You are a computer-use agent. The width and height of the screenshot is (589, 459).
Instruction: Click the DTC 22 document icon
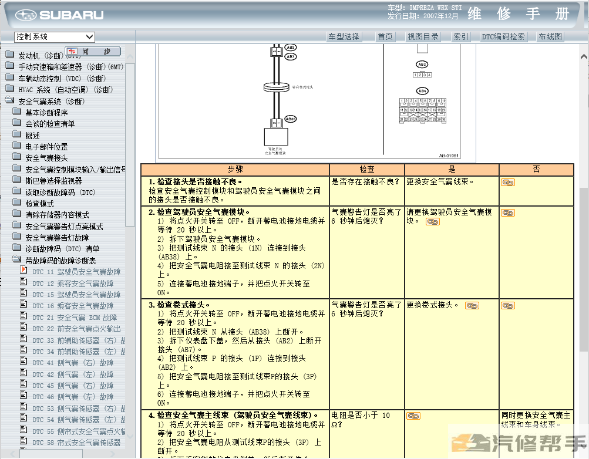(x=23, y=328)
